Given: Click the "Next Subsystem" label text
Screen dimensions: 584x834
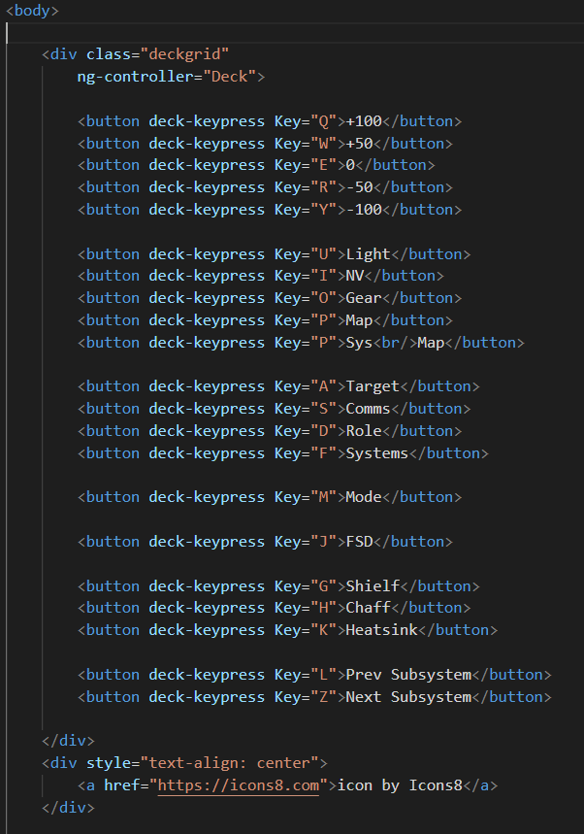Looking at the screenshot, I should [x=408, y=697].
